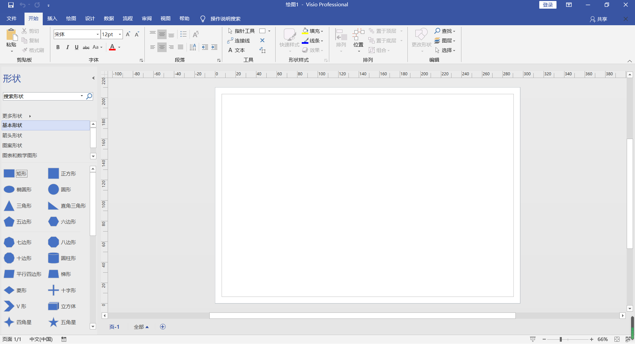Fit page to current window icon
The height and width of the screenshot is (344, 635).
617,339
